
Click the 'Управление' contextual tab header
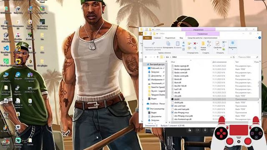tap(202, 34)
